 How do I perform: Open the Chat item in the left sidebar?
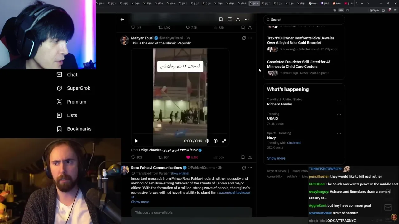click(x=67, y=75)
